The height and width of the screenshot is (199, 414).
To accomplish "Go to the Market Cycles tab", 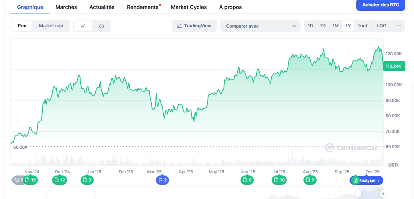I will click(x=188, y=7).
